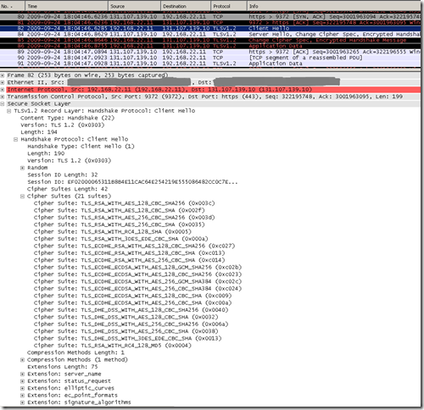Select cipher suite ECDHE_RSA AES_128_CBC_SHA (0xc013)
This screenshot has width=424, height=410.
coord(130,253)
